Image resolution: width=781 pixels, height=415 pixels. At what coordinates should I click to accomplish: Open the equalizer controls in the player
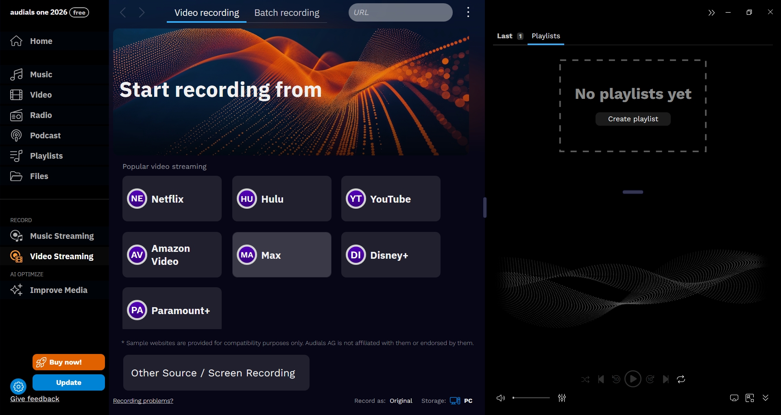[x=561, y=398]
